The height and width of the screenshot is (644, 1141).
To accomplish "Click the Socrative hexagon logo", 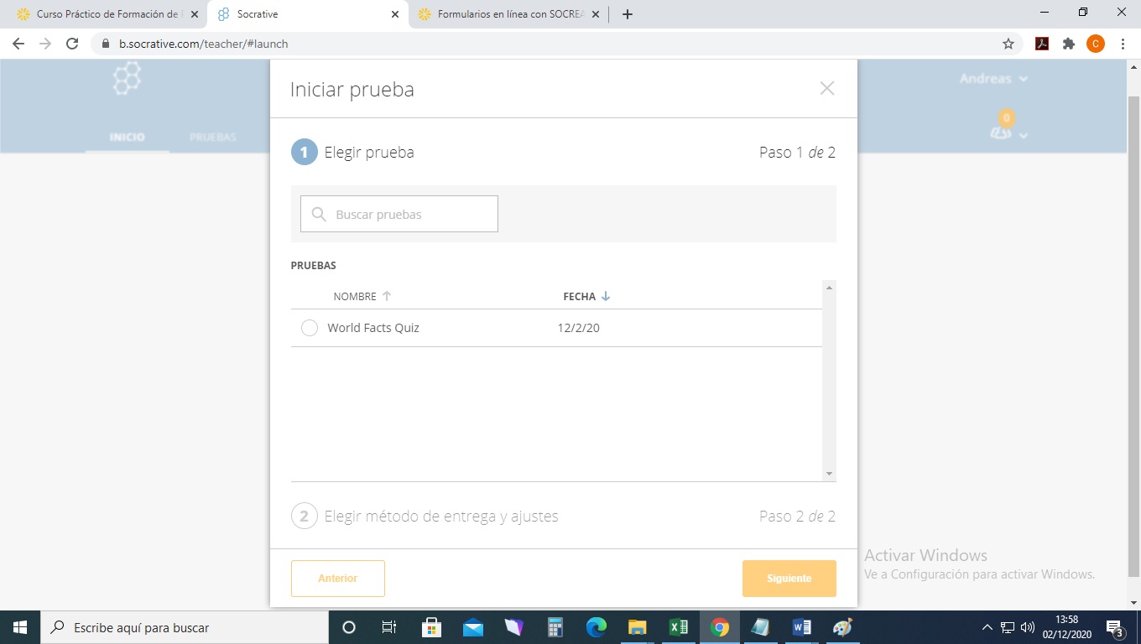I will (128, 80).
